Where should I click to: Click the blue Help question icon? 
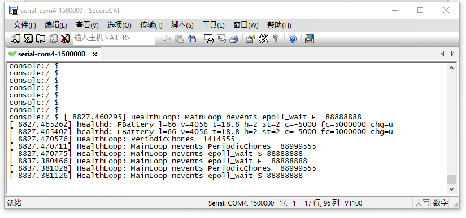(x=293, y=39)
